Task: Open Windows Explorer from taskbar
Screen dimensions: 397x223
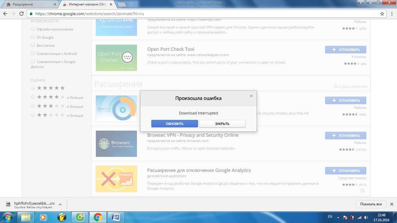Action: point(26,217)
